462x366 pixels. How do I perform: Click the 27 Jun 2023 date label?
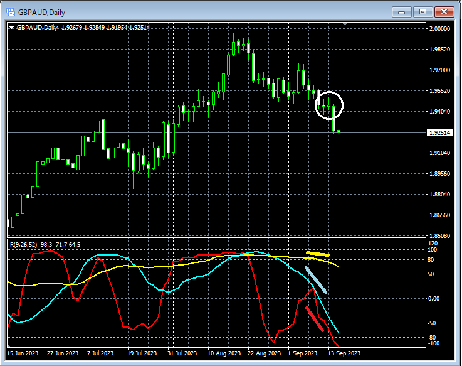click(x=63, y=353)
